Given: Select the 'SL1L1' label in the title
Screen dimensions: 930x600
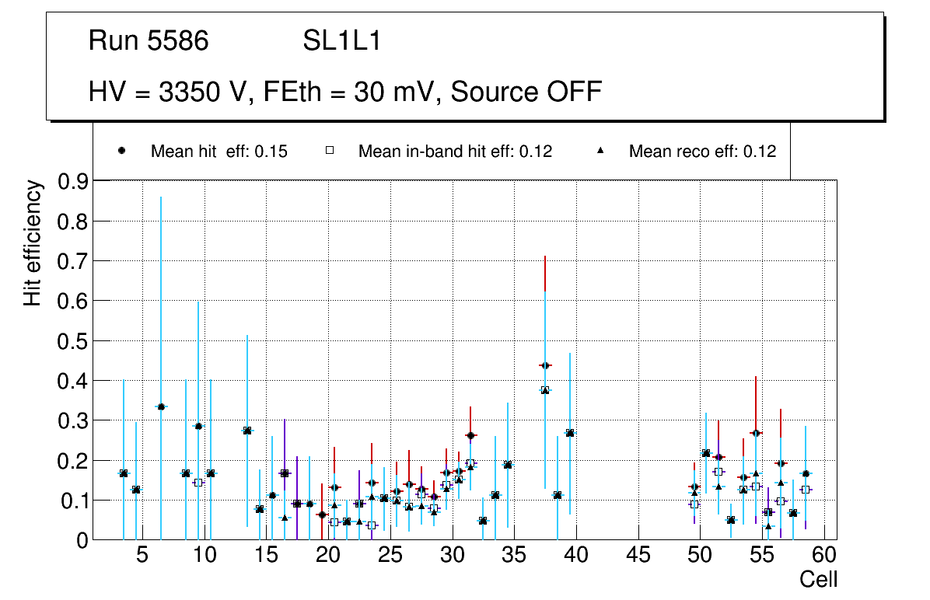Looking at the screenshot, I should point(341,41).
